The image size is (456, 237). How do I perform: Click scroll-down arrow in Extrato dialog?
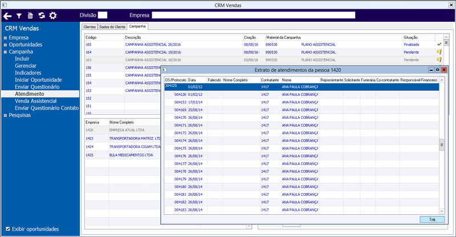pyautogui.click(x=442, y=211)
